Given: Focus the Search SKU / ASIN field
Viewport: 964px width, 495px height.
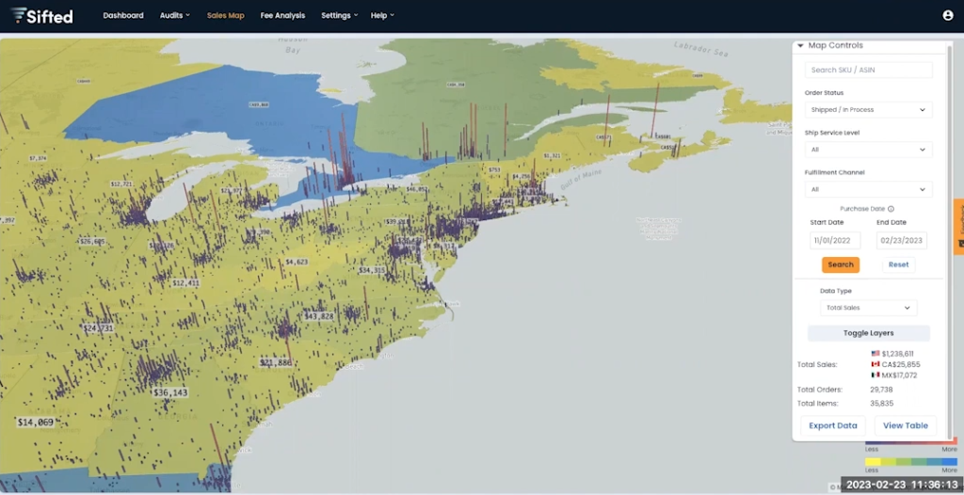Looking at the screenshot, I should pyautogui.click(x=868, y=71).
